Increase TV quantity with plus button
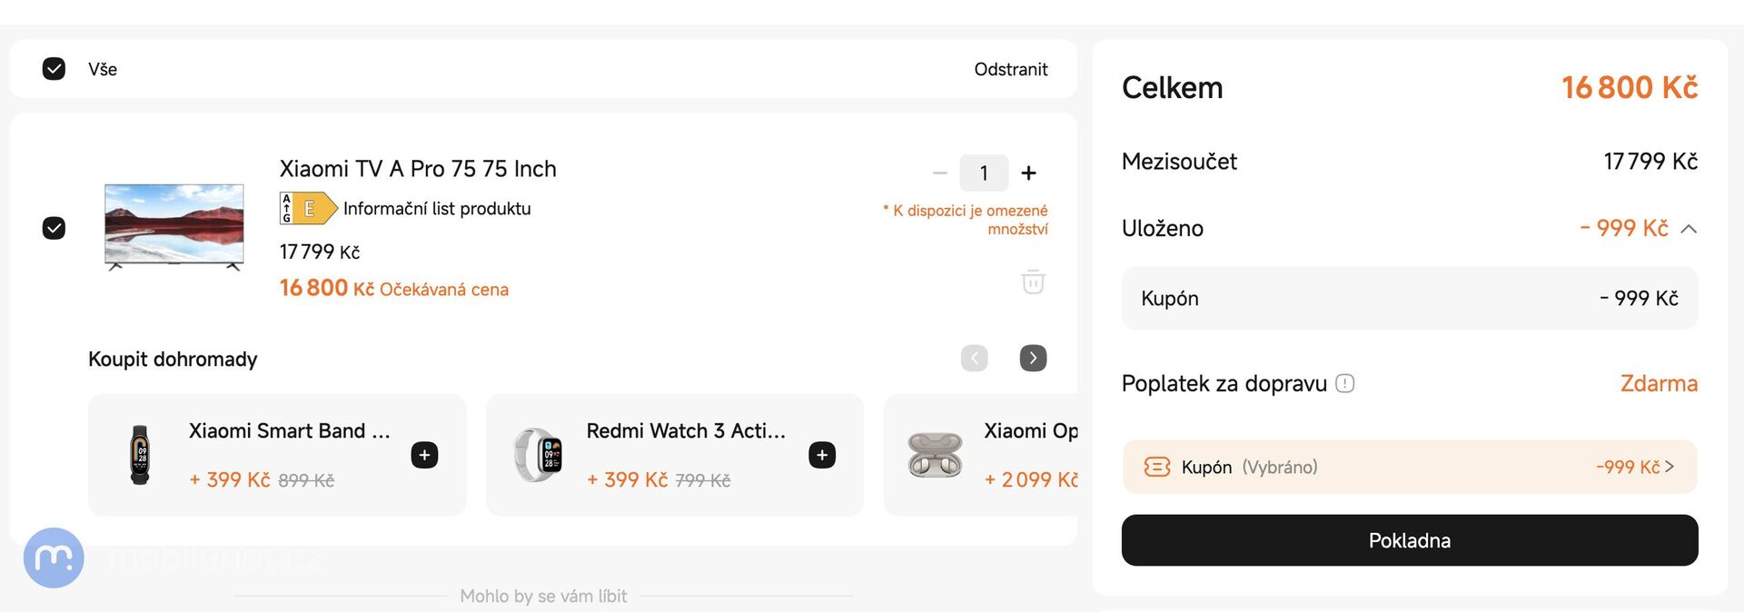 pos(1028,173)
